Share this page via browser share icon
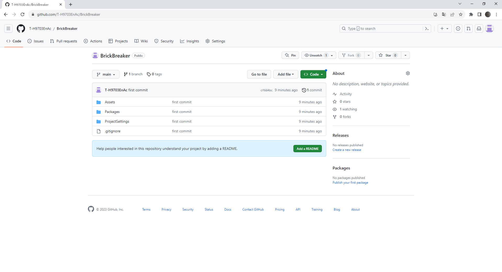Viewport: 502px width, 272px height. tap(452, 14)
